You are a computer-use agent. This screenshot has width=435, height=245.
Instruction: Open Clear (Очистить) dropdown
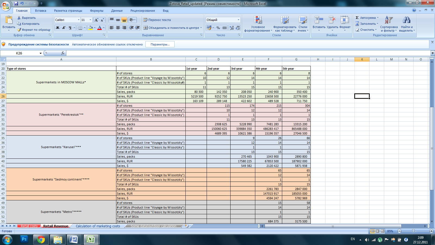point(366,30)
